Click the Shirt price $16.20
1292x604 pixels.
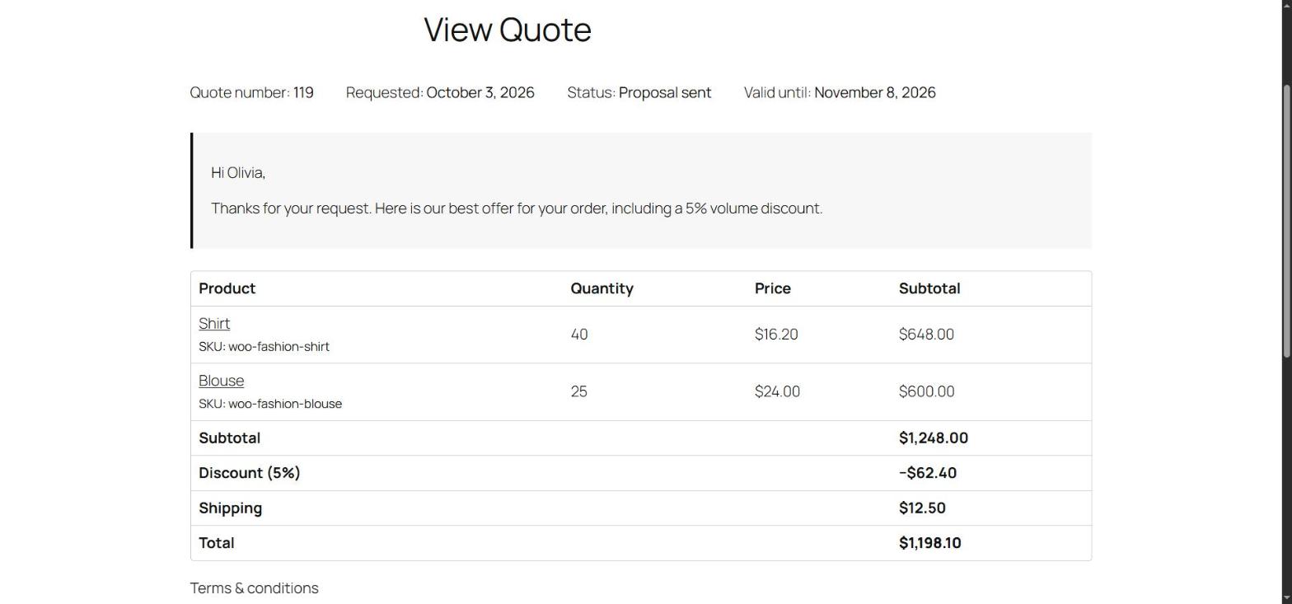pos(776,335)
